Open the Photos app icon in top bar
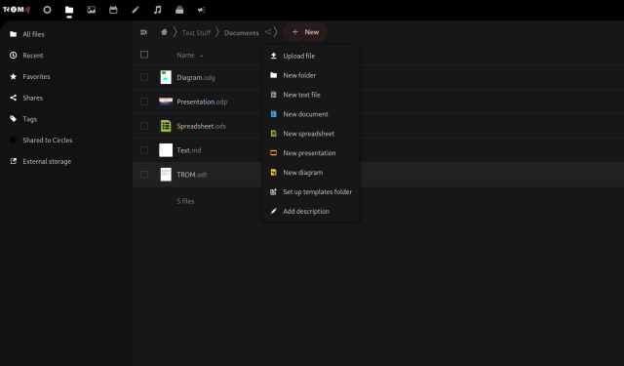 [x=91, y=10]
